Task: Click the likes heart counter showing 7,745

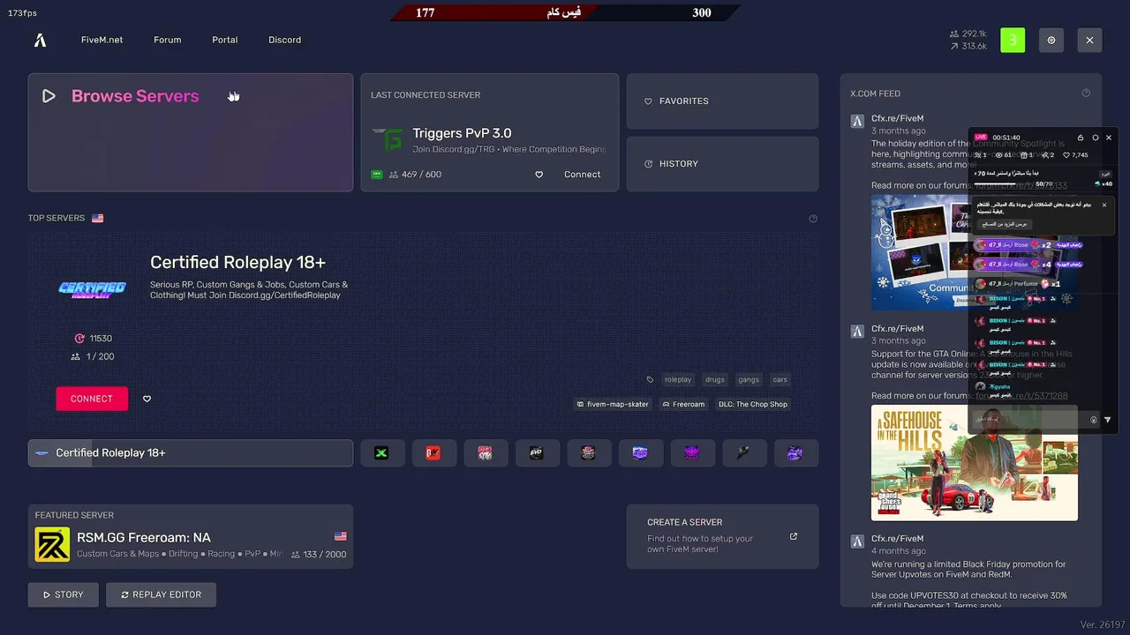Action: (x=1075, y=155)
